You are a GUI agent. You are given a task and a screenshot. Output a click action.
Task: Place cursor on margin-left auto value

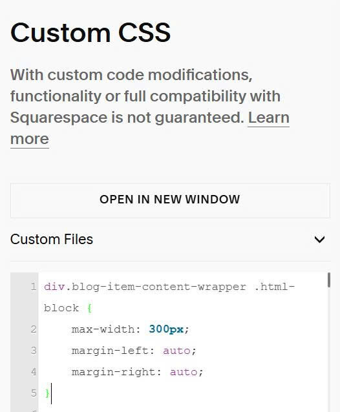(176, 351)
